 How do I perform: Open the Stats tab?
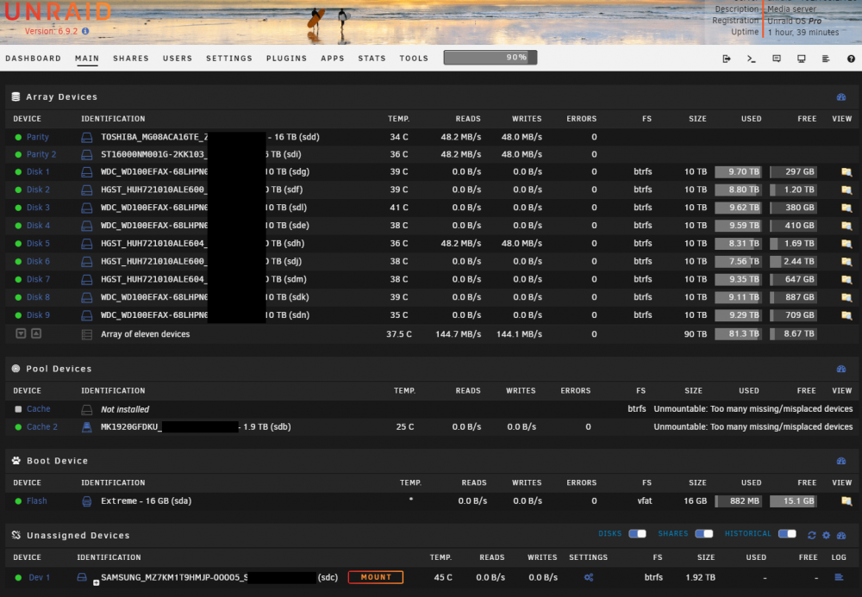pos(372,59)
